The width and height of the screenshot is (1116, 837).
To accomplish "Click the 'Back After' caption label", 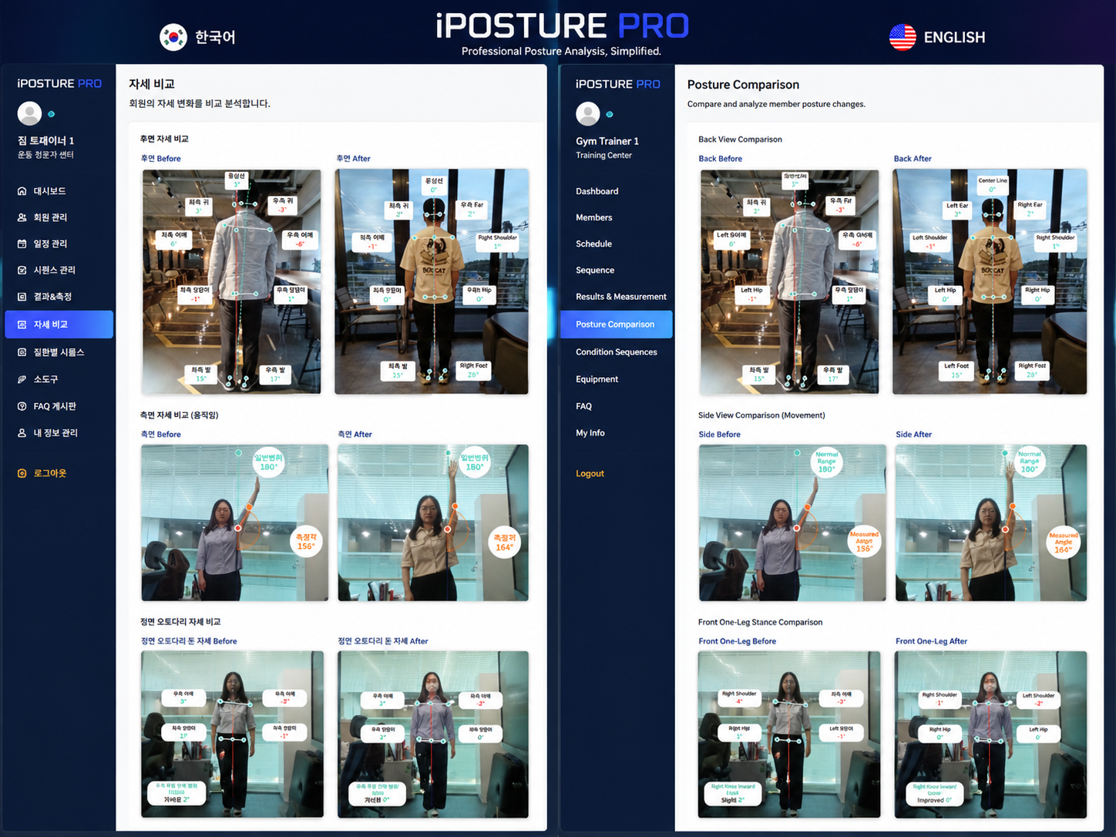I will click(x=913, y=159).
